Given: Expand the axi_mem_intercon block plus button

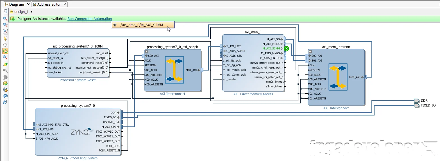Looking at the screenshot, I should point(310,51).
